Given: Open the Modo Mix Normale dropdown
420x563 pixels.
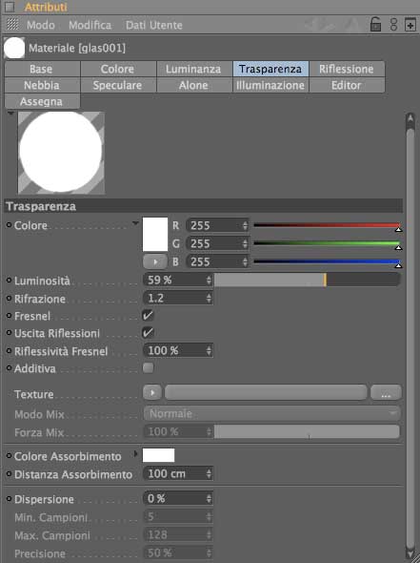Looking at the screenshot, I should click(x=271, y=413).
